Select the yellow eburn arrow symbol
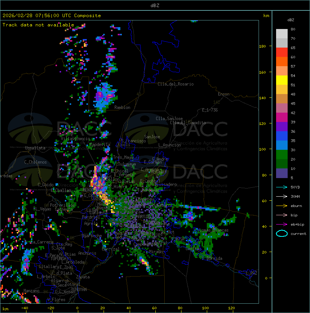Image resolution: width=310 pixels, height=313 pixels. tap(282, 206)
